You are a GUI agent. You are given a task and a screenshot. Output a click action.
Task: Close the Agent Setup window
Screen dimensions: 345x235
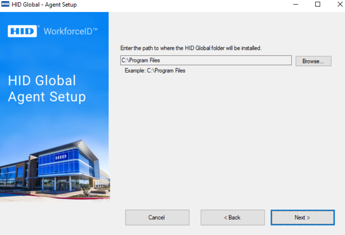point(340,5)
